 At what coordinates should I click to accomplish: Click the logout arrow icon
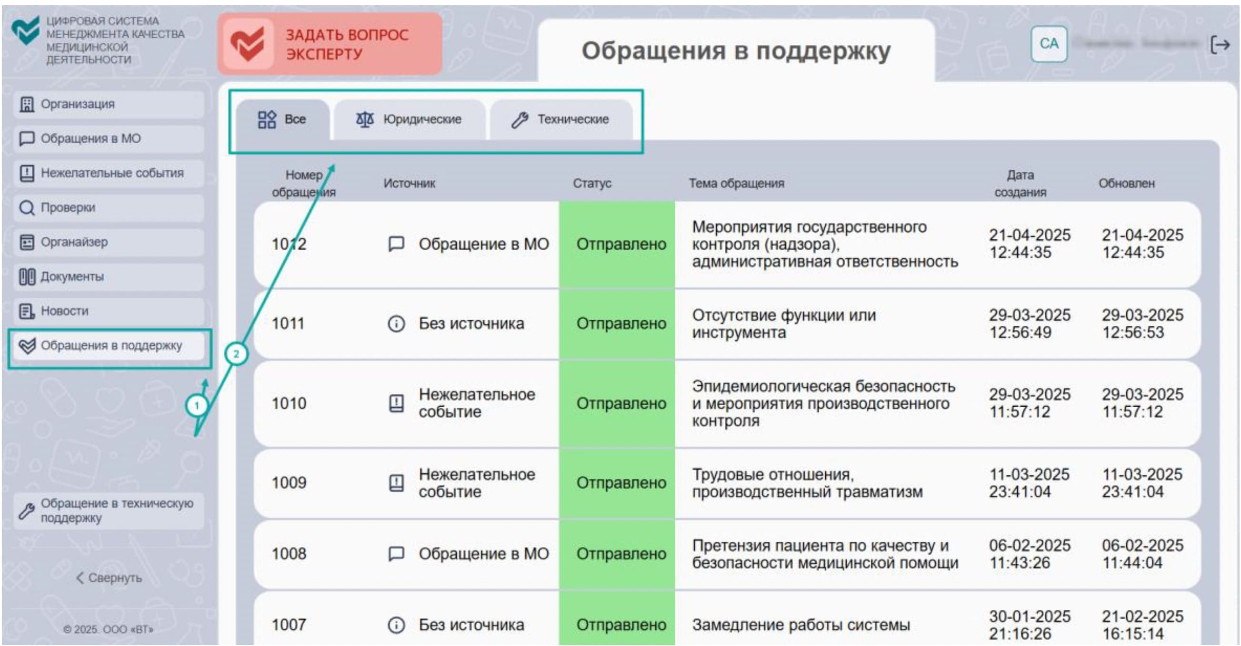1219,45
